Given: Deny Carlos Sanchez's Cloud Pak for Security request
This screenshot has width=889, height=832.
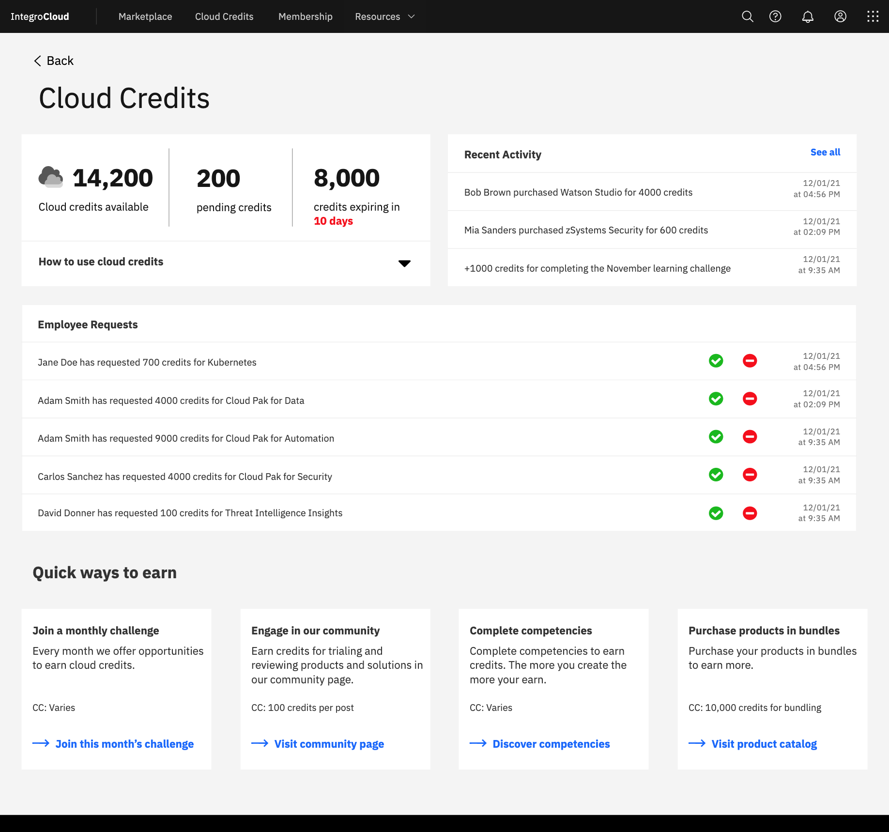Looking at the screenshot, I should (750, 475).
